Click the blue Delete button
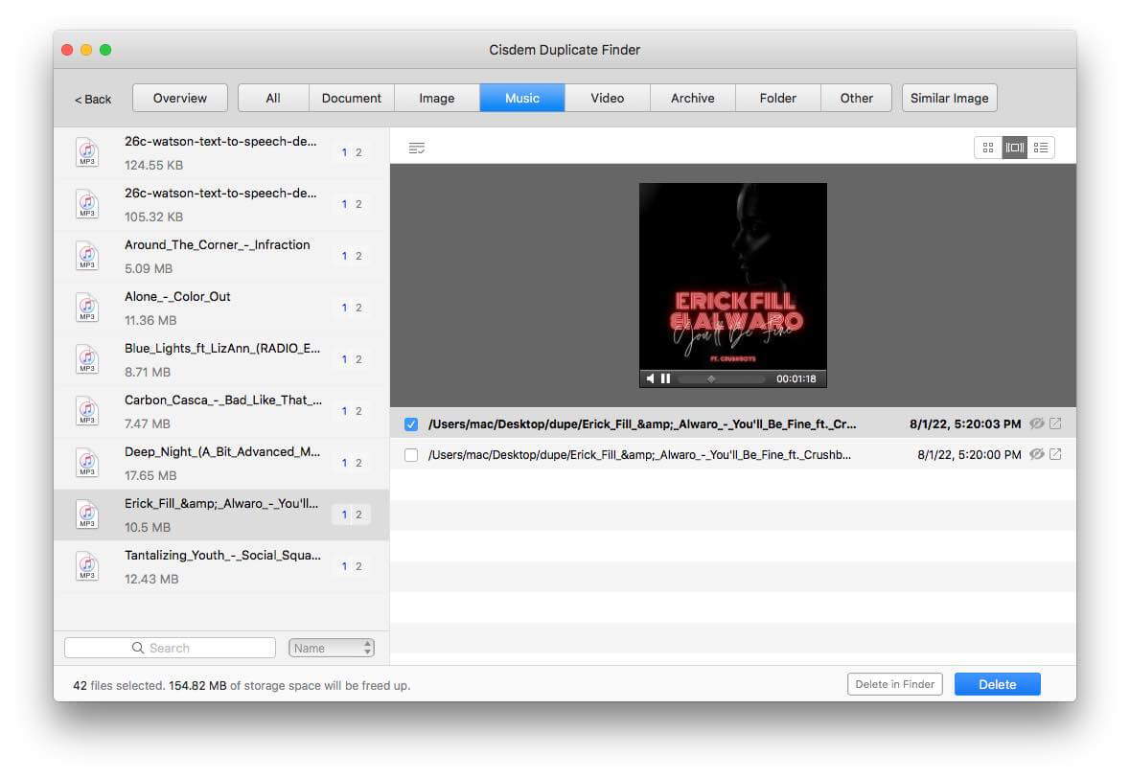This screenshot has width=1130, height=778. point(998,684)
